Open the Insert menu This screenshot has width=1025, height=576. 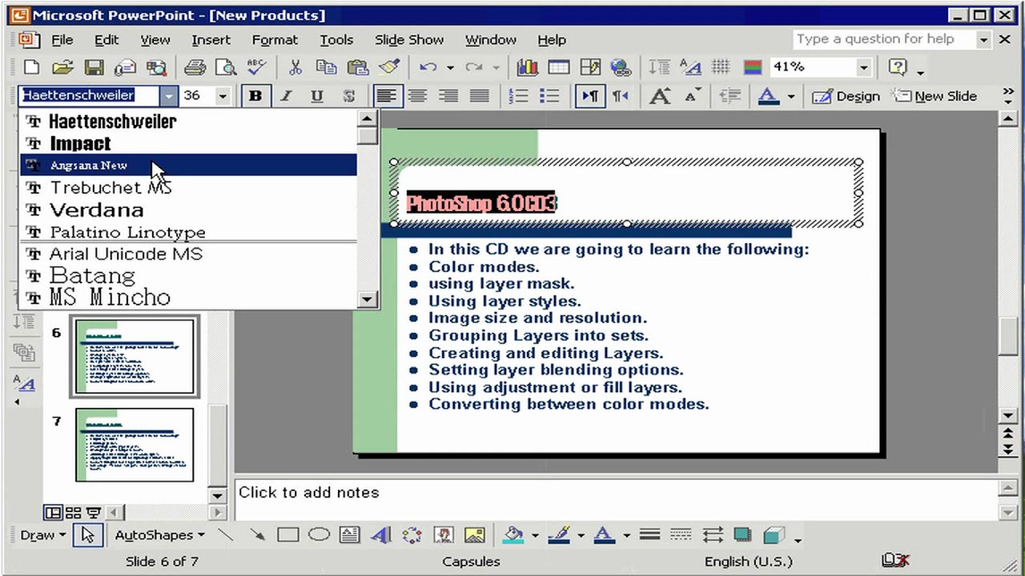point(211,39)
